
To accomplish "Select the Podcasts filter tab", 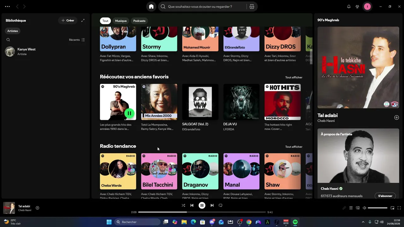I will point(140,21).
